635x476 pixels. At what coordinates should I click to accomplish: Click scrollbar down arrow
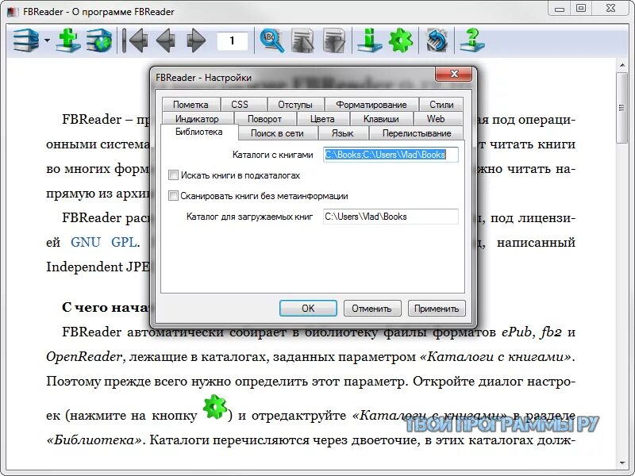[622, 463]
